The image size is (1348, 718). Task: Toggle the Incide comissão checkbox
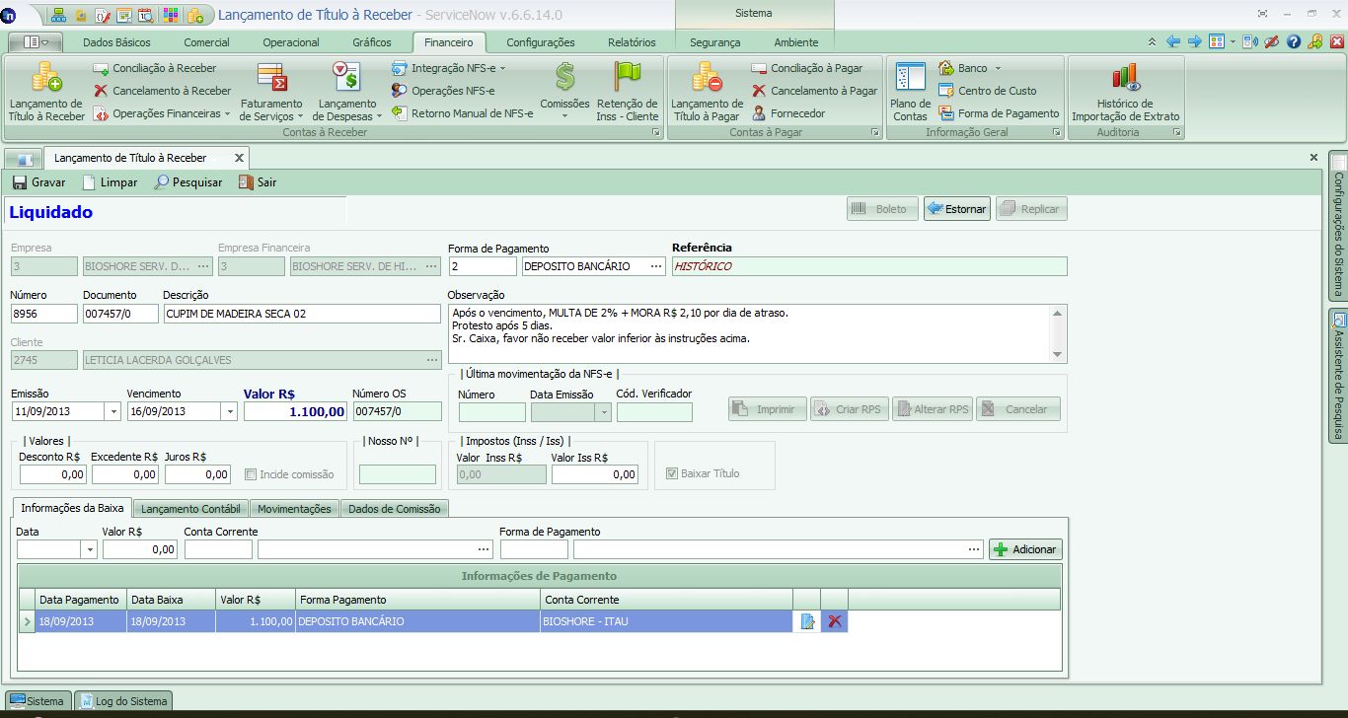pyautogui.click(x=252, y=474)
